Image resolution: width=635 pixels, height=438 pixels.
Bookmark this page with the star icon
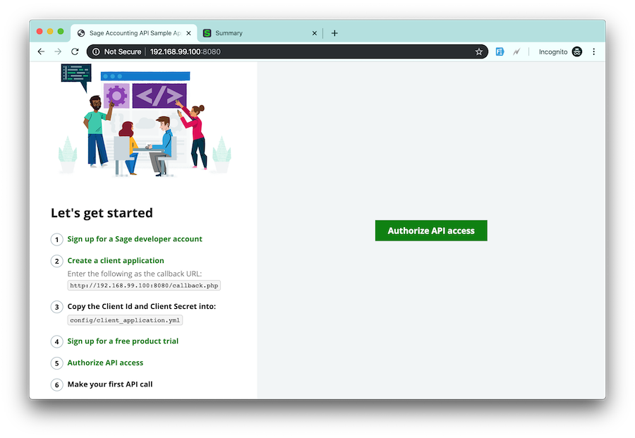(478, 51)
